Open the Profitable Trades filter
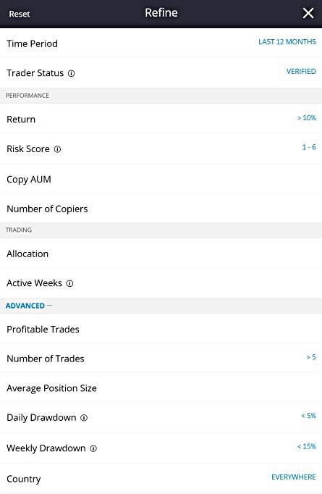 pyautogui.click(x=161, y=329)
